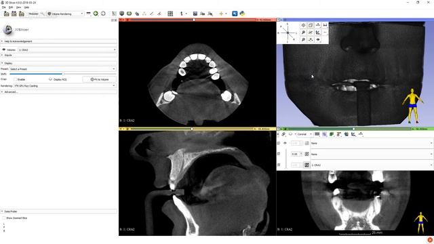This screenshot has width=434, height=244.
Task: Toggle the volume visibility eye next to Volume selector
Action: click(3, 49)
